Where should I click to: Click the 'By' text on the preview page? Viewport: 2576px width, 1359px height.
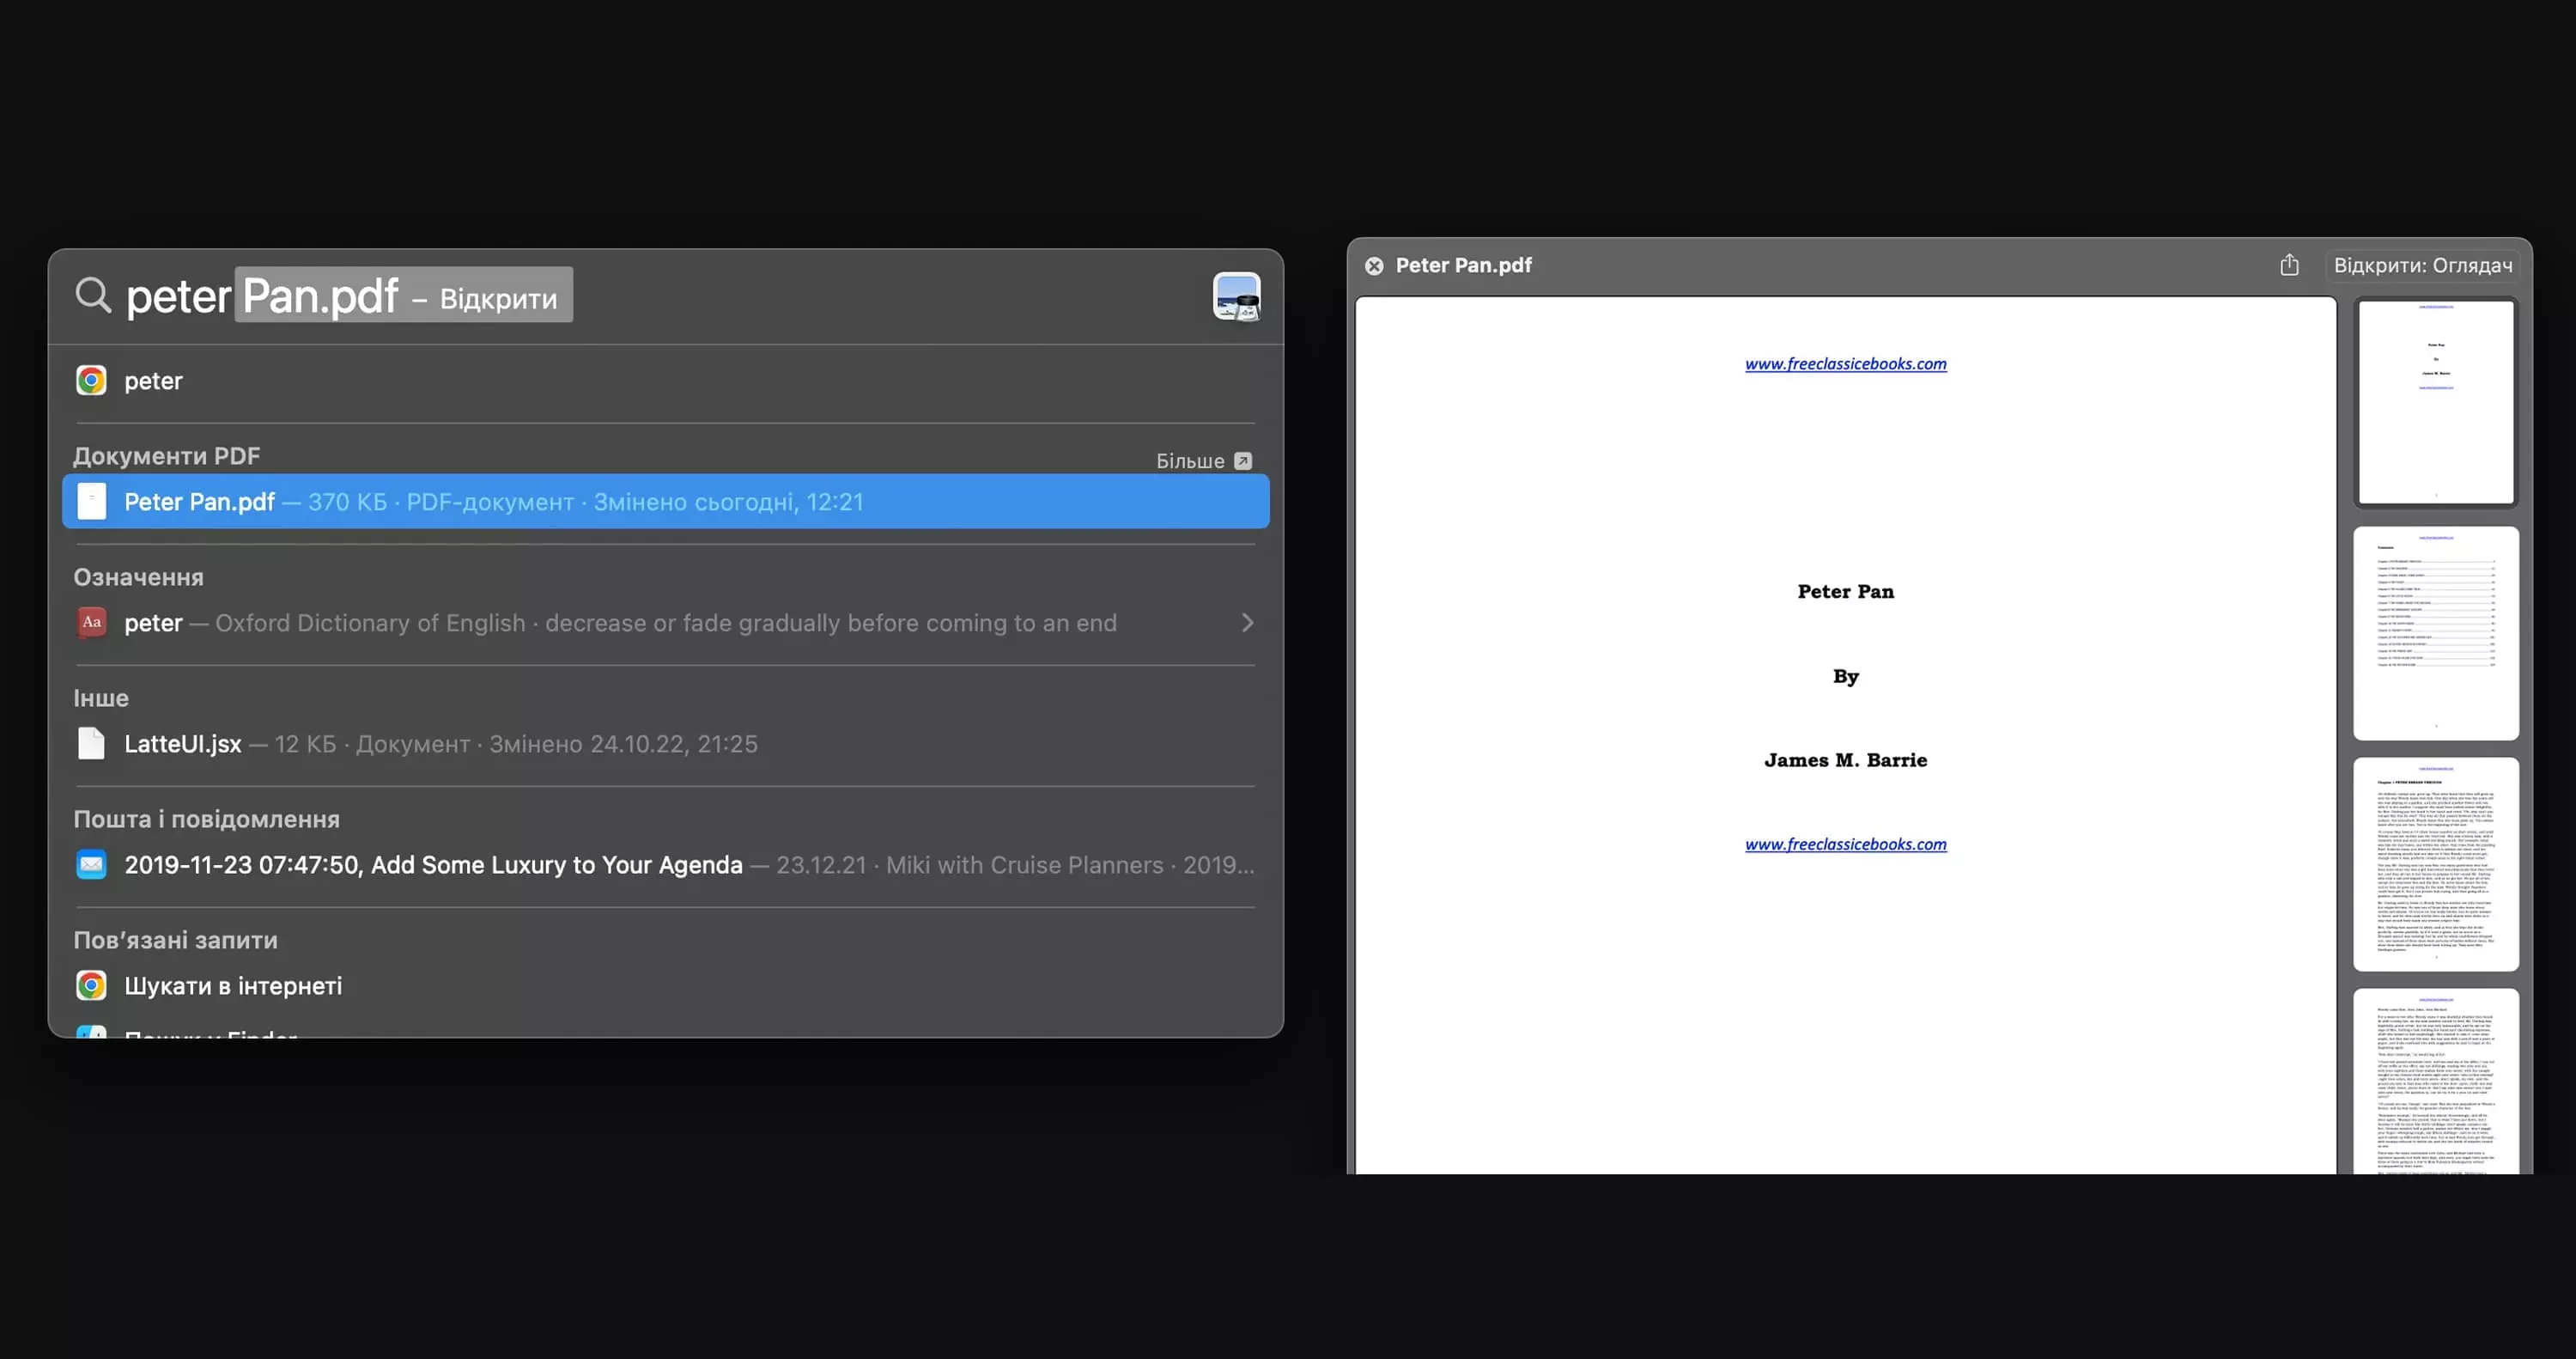[x=1845, y=677]
